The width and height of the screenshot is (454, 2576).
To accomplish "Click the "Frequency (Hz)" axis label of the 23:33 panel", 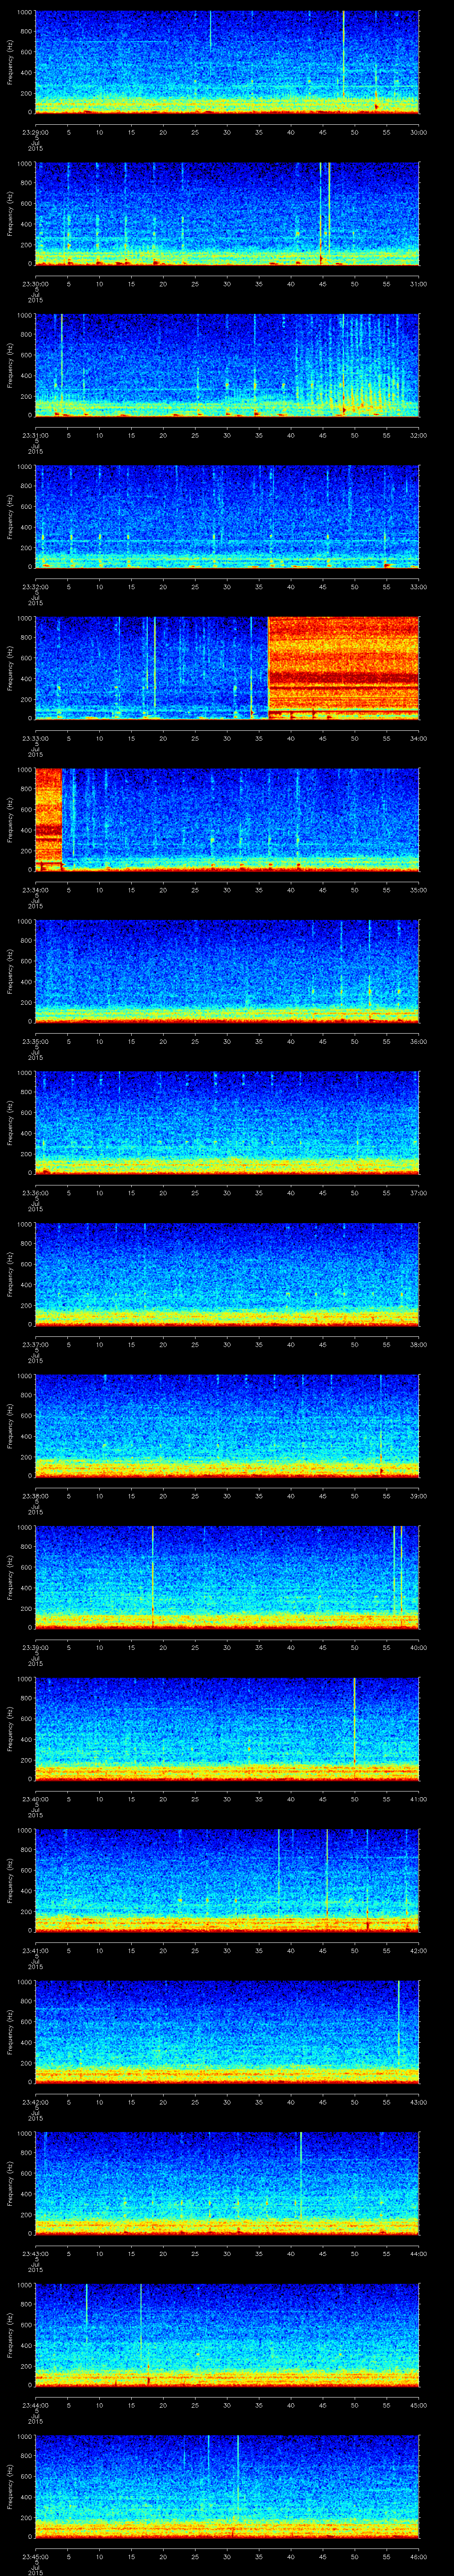I will tap(10, 668).
